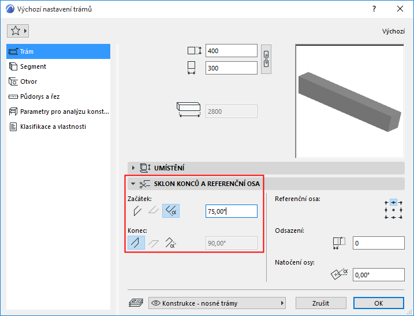Click the Začátek label
Image resolution: width=414 pixels, height=316 pixels.
pyautogui.click(x=140, y=199)
